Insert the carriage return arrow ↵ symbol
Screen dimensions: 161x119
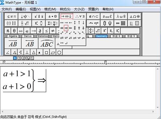pos(66,43)
